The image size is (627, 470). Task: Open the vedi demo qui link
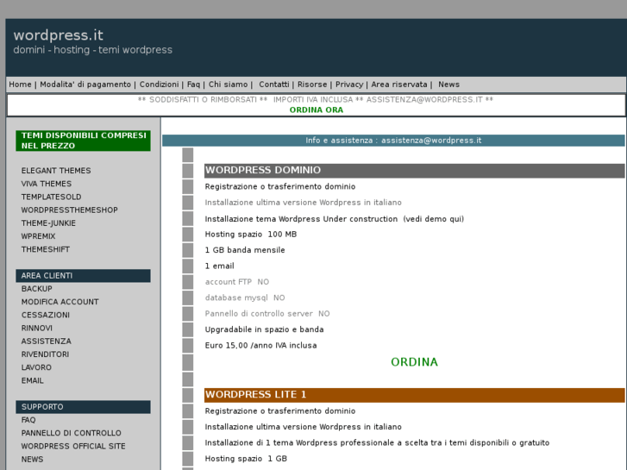(434, 219)
